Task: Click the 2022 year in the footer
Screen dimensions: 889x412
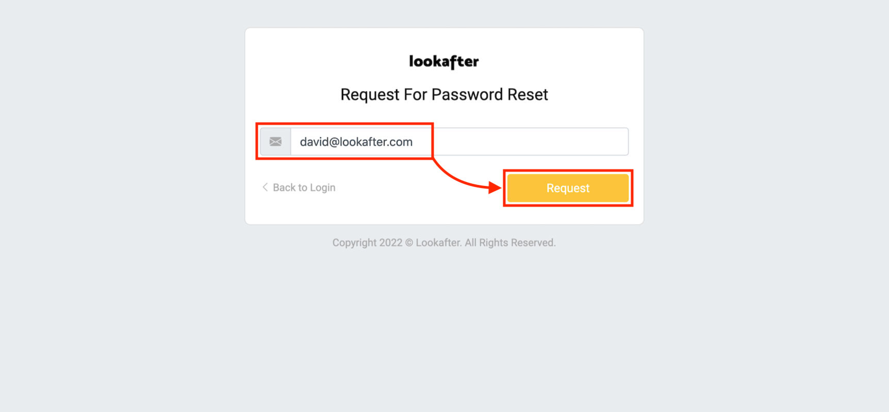Action: pos(391,243)
